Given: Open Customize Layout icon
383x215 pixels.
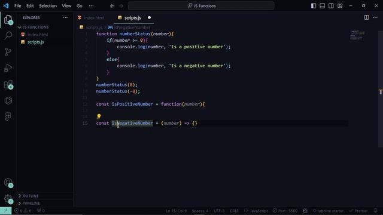Looking at the screenshot, I should coord(340,5).
